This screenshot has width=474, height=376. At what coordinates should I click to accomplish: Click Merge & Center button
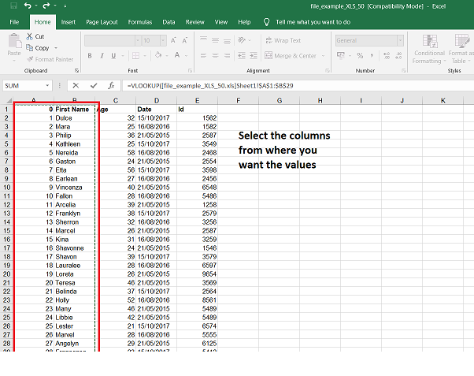click(x=291, y=56)
